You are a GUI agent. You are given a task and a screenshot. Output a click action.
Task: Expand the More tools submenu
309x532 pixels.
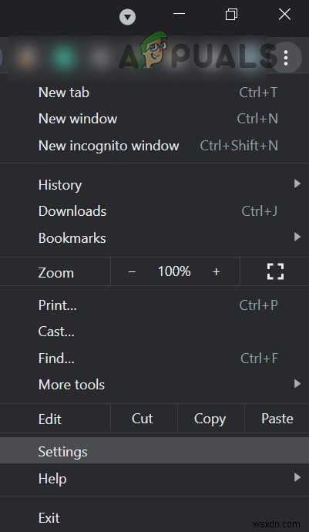154,385
